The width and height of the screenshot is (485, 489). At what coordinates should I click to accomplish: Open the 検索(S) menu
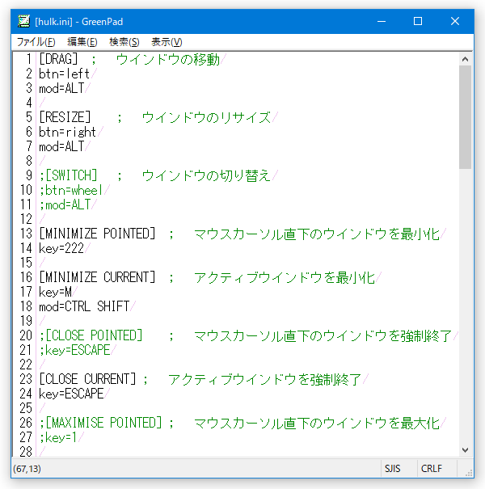click(x=124, y=42)
